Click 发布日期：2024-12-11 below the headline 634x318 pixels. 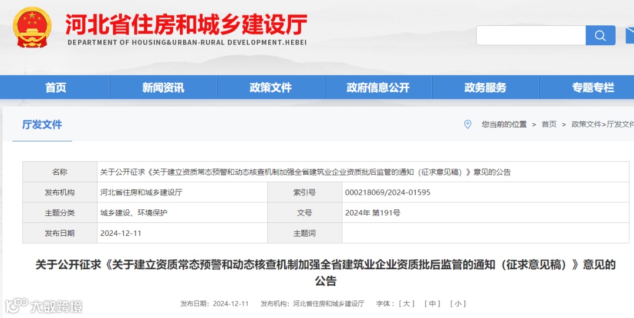pos(214,303)
